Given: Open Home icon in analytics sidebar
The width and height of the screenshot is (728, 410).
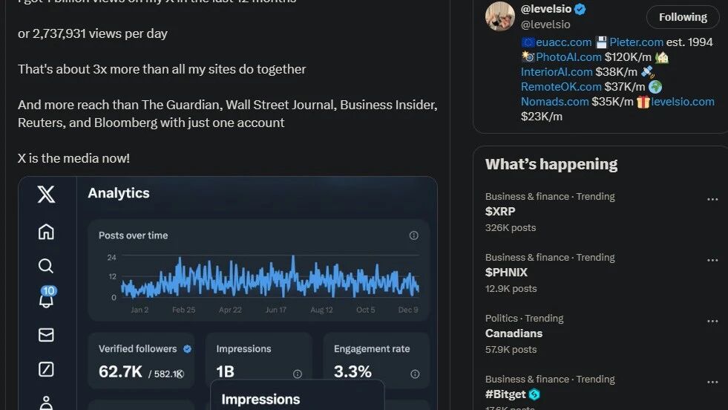Looking at the screenshot, I should click(x=46, y=232).
